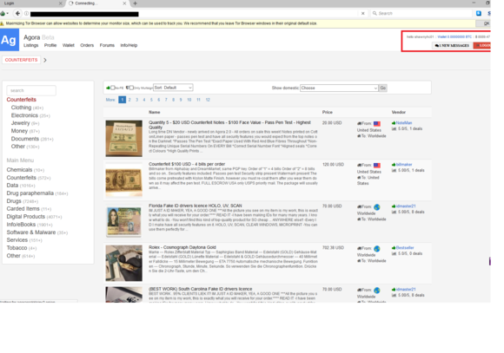Open the Show domestic Choose dropdown

(x=339, y=88)
